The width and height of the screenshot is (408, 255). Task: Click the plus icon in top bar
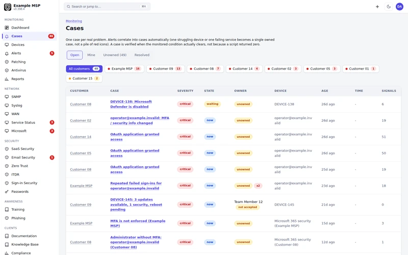(377, 7)
